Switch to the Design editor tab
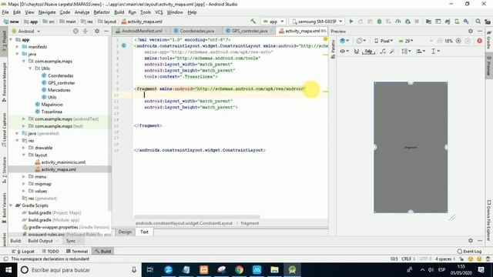Screen dimensions: 493x277 tap(125, 232)
